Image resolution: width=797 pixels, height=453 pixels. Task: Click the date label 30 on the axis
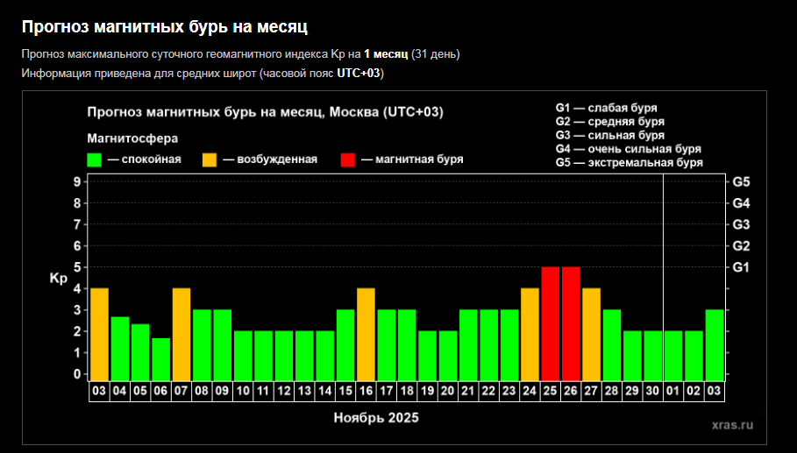pyautogui.click(x=652, y=391)
